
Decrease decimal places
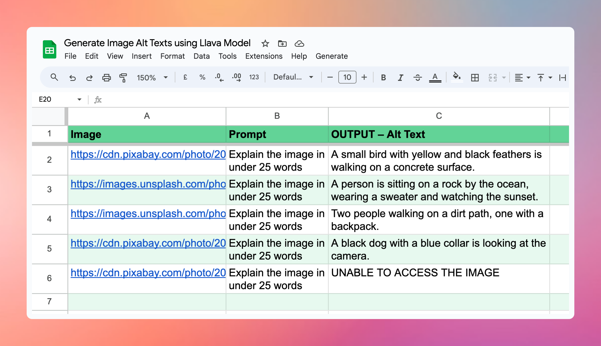(x=219, y=77)
